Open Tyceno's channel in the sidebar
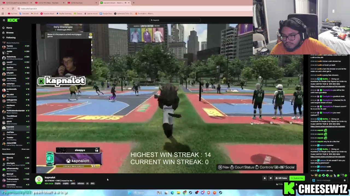 coord(15,47)
